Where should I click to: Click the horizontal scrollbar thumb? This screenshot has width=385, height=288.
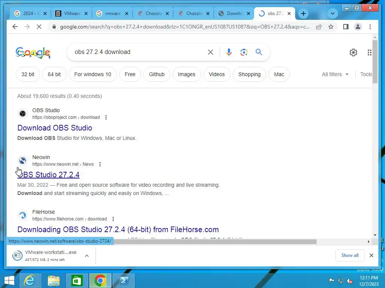coord(215,242)
